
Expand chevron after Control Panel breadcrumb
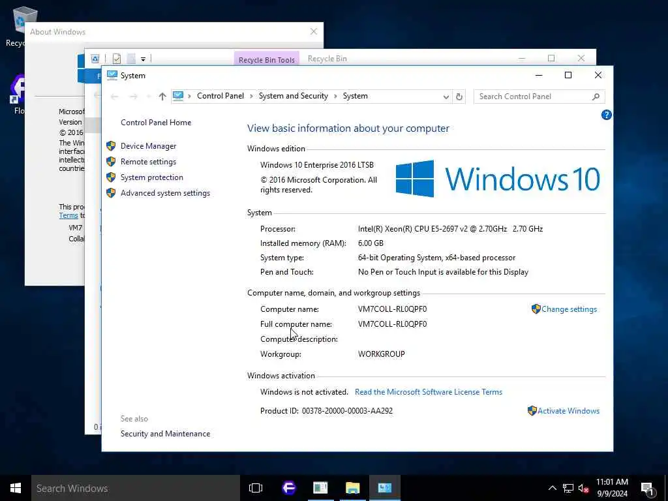(x=251, y=97)
